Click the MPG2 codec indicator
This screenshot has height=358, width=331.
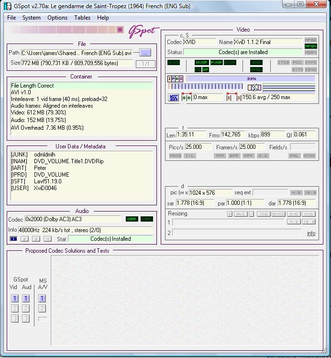tap(310, 40)
